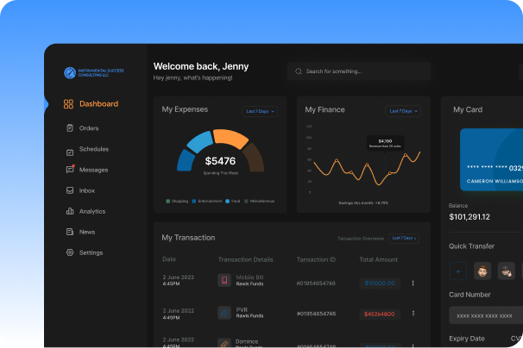Open options menu for Mobile Bill transaction
This screenshot has height=348, width=523.
coord(413,283)
